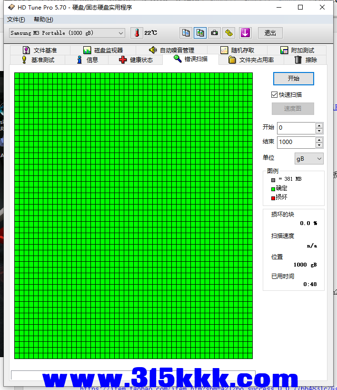The width and height of the screenshot is (337, 390).
Task: Open the 帮助(H) menu
Action: 43,20
